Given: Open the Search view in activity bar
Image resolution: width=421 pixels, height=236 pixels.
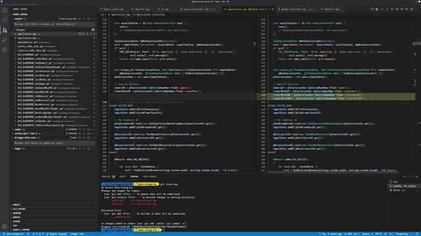Looking at the screenshot, I should coord(5,20).
